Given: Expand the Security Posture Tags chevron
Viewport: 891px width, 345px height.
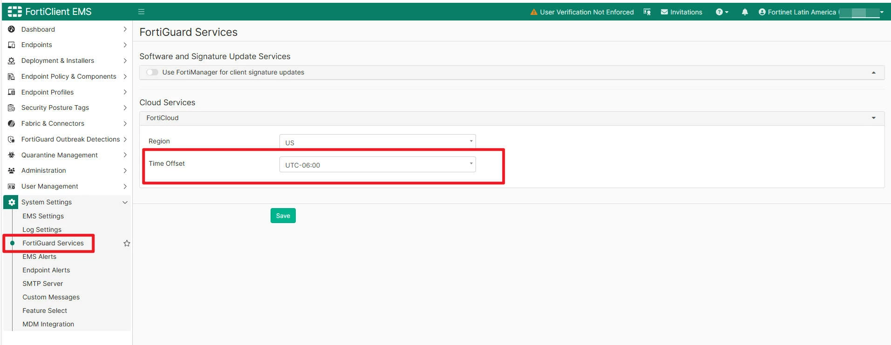Looking at the screenshot, I should 125,108.
